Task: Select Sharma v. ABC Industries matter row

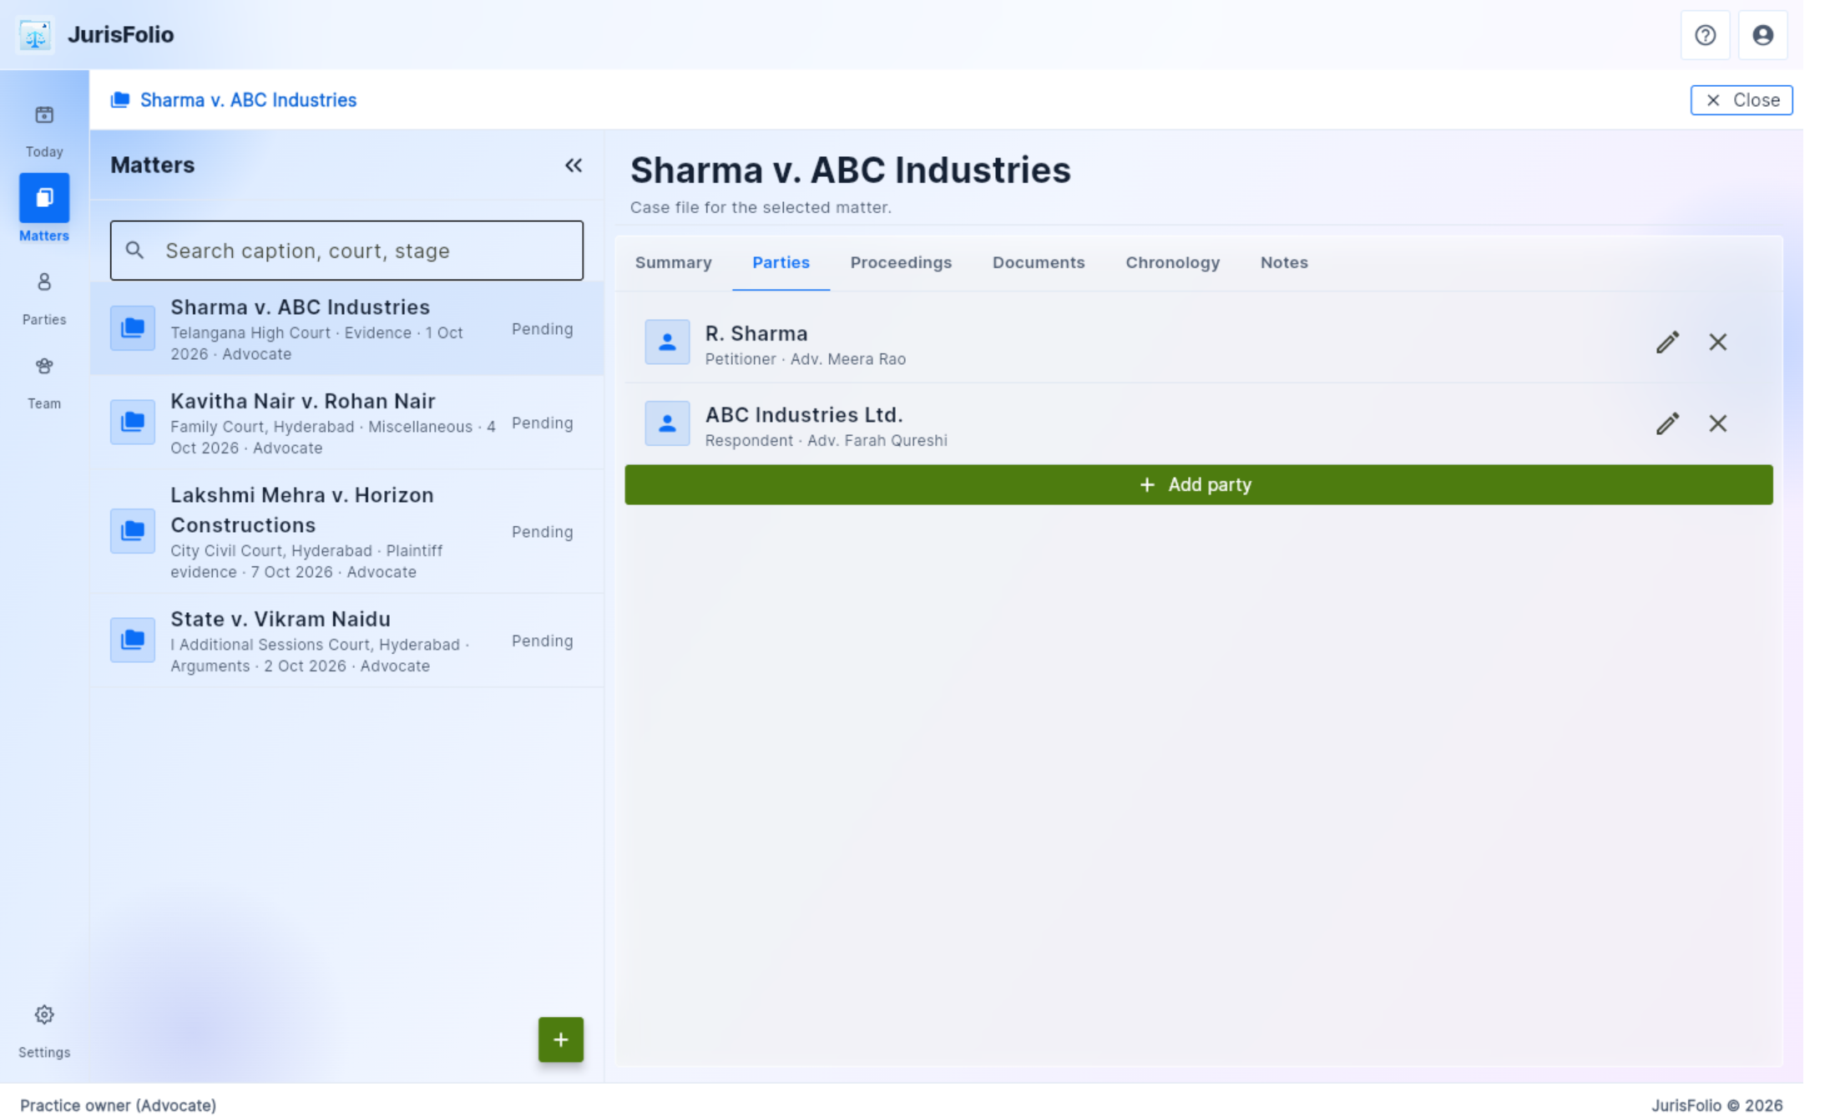Action: pos(346,329)
